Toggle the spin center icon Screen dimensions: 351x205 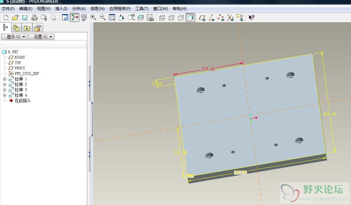click(x=75, y=18)
